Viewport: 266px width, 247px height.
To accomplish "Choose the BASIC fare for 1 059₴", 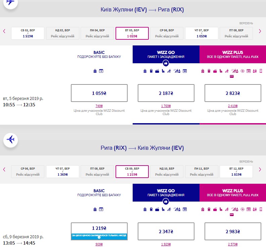I will pyautogui.click(x=99, y=93).
